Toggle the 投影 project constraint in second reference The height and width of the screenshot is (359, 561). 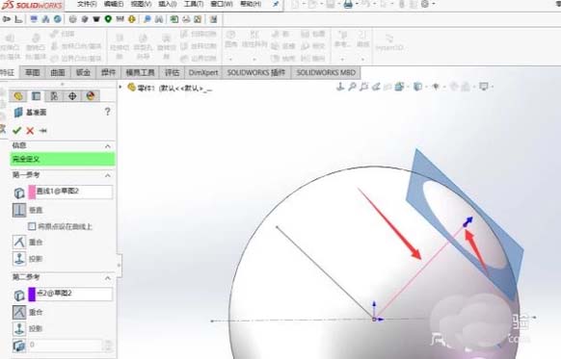(19, 328)
